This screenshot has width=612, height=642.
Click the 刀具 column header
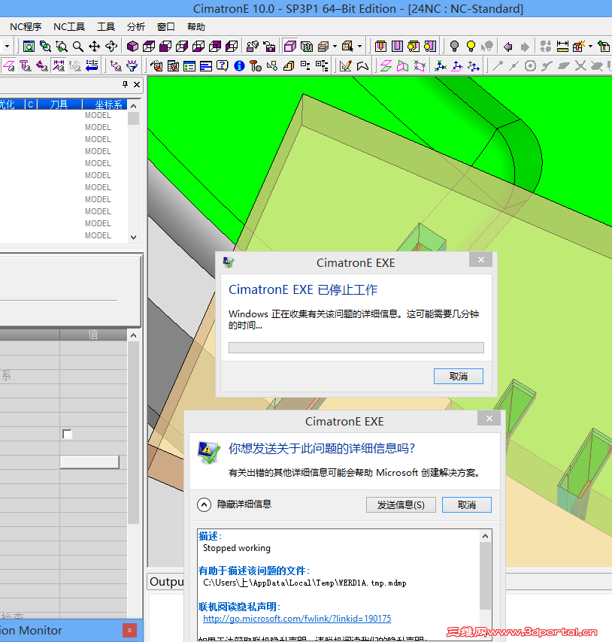coord(59,104)
